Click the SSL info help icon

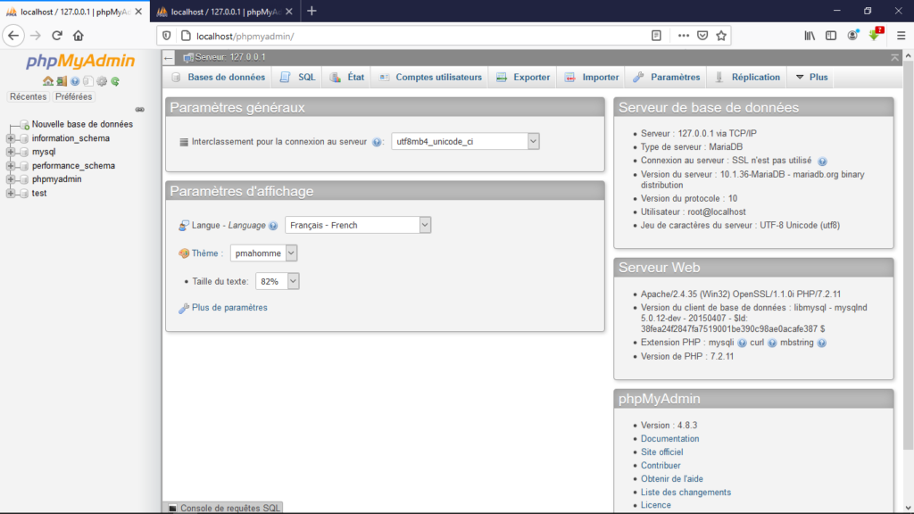tap(822, 162)
